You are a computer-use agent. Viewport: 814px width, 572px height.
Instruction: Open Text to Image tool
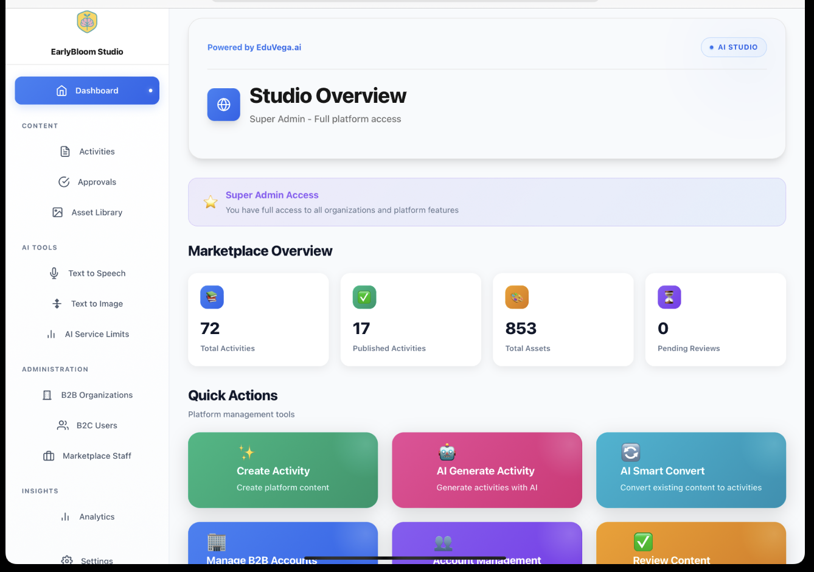coord(97,304)
